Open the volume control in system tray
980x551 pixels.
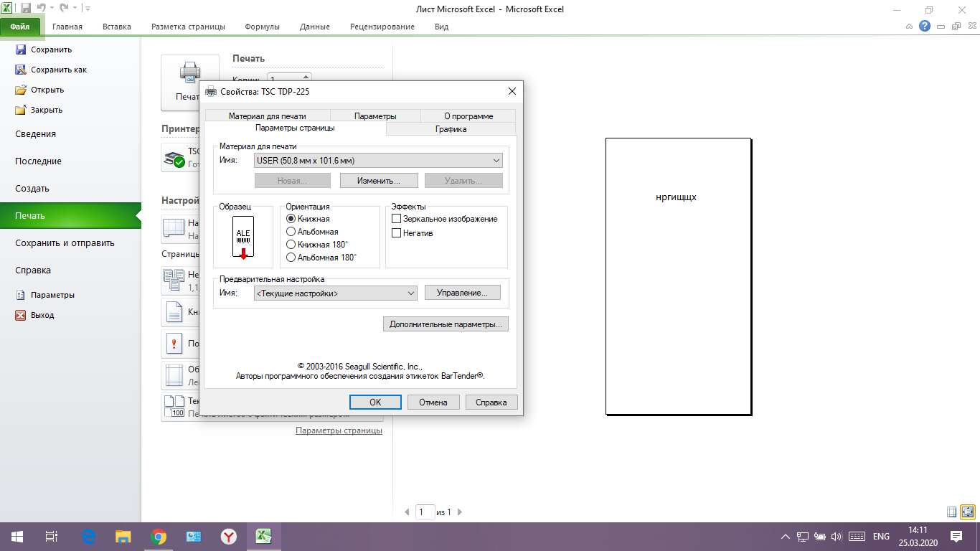(x=837, y=536)
